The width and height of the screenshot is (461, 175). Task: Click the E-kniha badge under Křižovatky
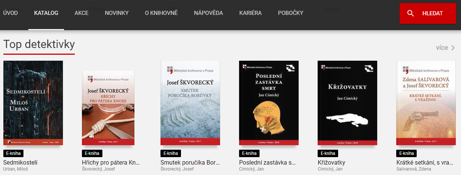coord(328,153)
